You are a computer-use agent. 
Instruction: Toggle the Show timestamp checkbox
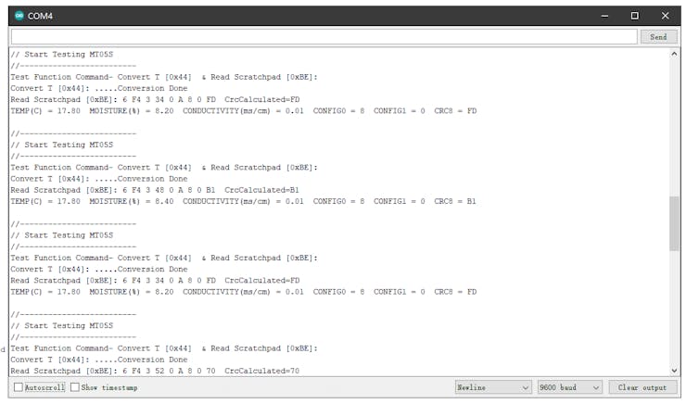point(75,387)
